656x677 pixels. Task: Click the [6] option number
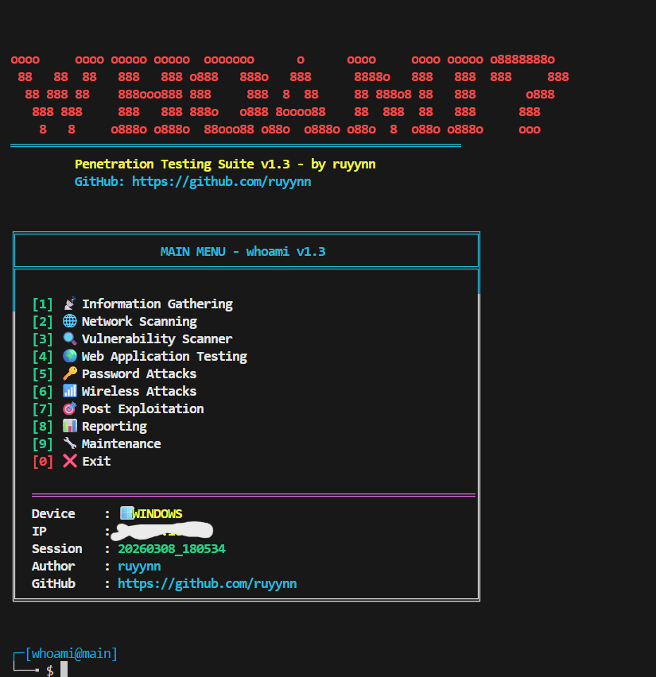(x=43, y=392)
